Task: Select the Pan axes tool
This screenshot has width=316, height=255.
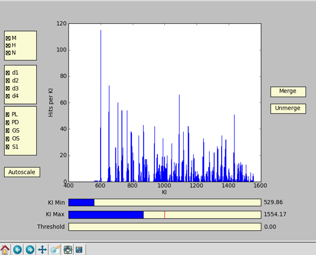Action: 43,249
